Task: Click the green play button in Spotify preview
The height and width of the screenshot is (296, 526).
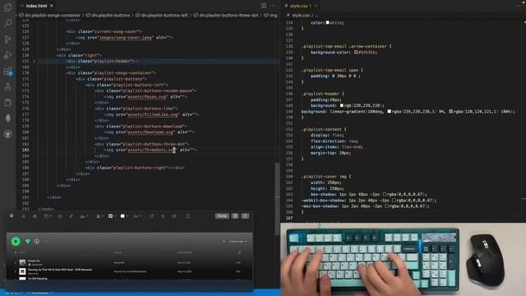Action: coord(16,241)
